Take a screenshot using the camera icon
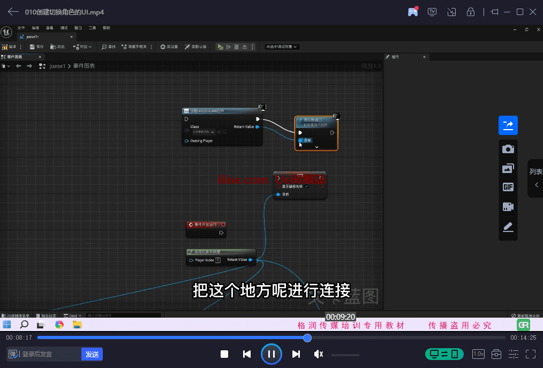 point(508,148)
